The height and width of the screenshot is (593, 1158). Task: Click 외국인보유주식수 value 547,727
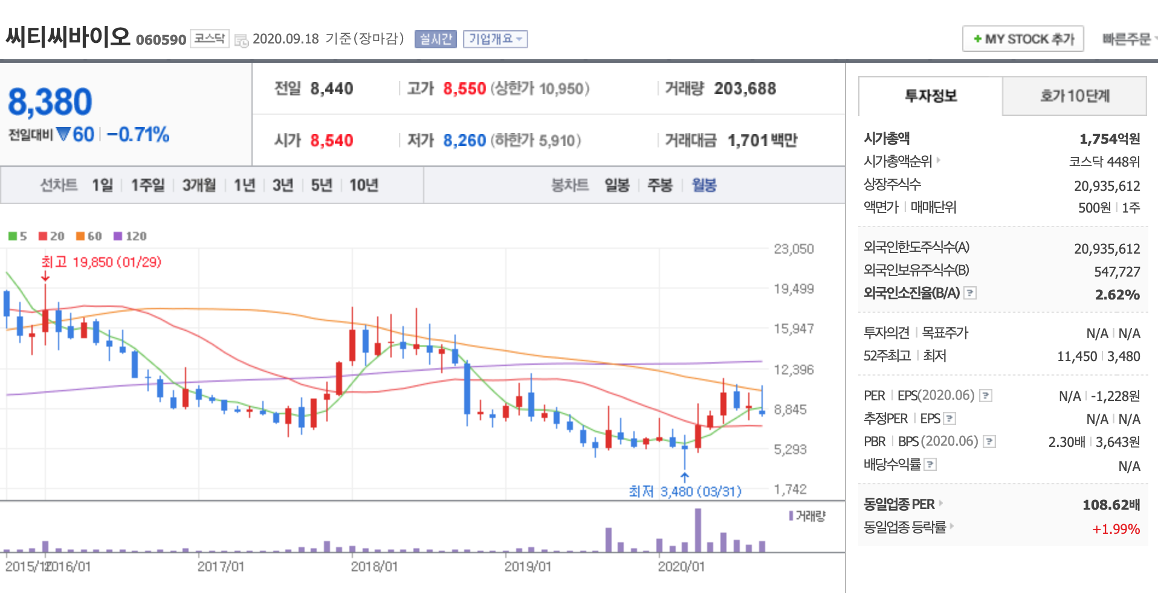[1117, 272]
